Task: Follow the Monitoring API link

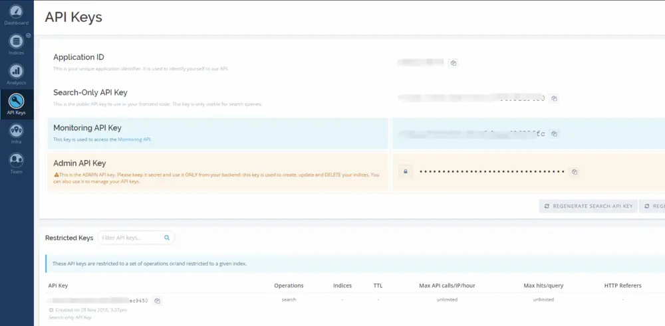Action: click(x=134, y=139)
